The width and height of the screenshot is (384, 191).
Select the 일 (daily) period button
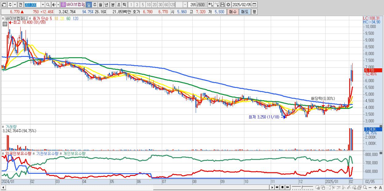click(x=89, y=5)
